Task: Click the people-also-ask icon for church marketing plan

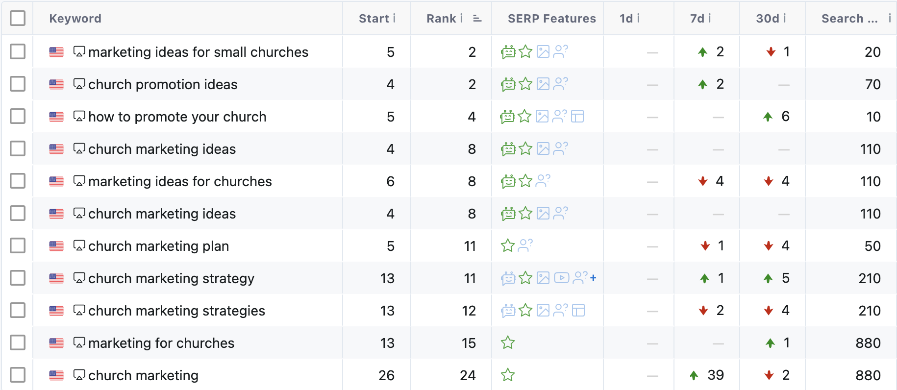Action: tap(525, 245)
